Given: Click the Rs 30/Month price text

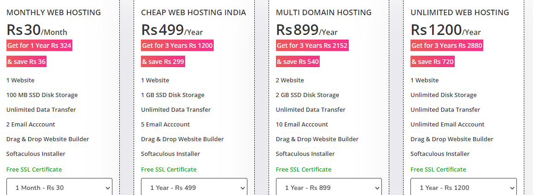Looking at the screenshot, I should 37,30.
